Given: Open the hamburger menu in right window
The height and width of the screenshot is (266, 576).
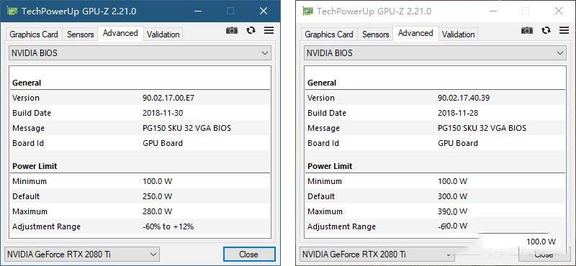Looking at the screenshot, I should (x=564, y=30).
